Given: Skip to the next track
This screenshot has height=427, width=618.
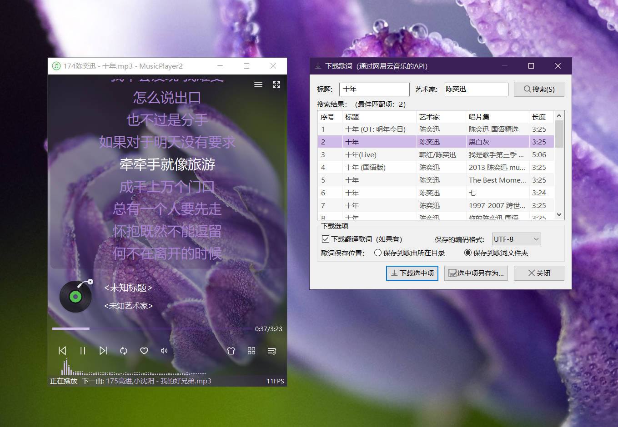Looking at the screenshot, I should pos(103,351).
